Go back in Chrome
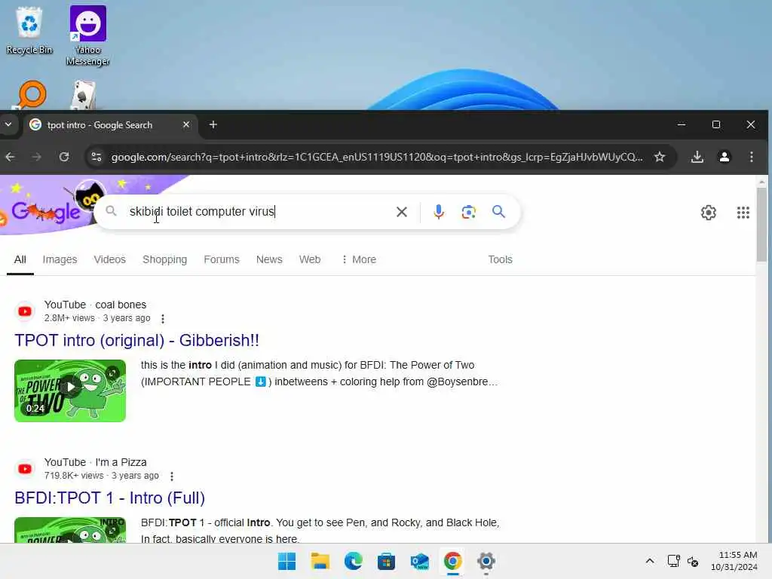Viewport: 772px width, 579px height. (10, 157)
